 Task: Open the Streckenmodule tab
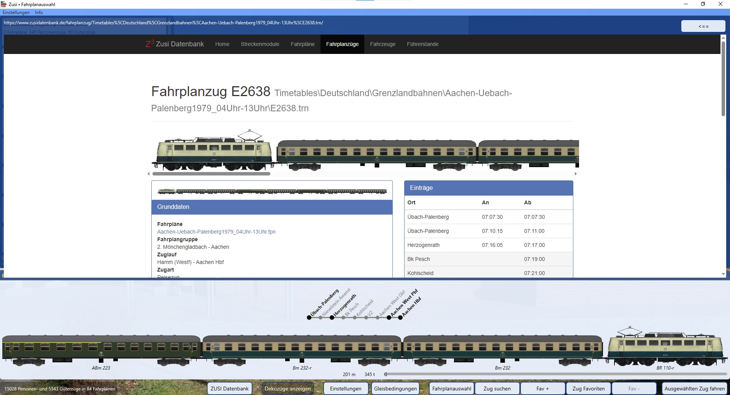click(x=260, y=44)
